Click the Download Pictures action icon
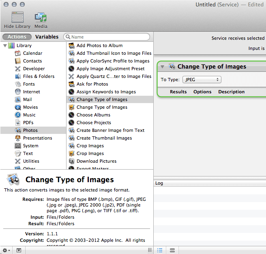266x254 pixels. (x=71, y=161)
